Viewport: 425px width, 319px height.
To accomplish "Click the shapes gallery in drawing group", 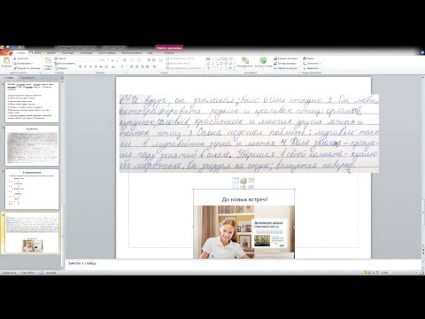I will click(220, 63).
